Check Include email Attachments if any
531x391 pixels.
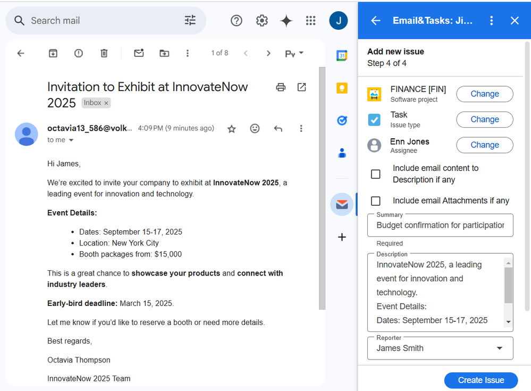coord(376,201)
